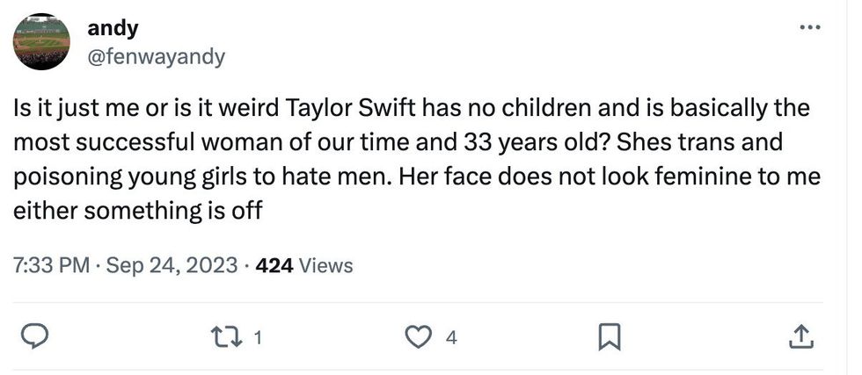
Task: Click andy's stadium profile picture
Action: [x=41, y=41]
